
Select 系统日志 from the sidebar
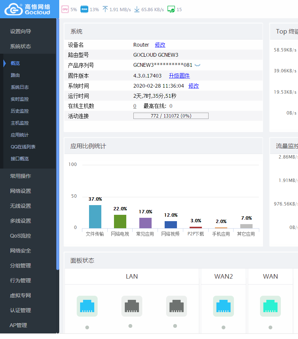coord(19,87)
